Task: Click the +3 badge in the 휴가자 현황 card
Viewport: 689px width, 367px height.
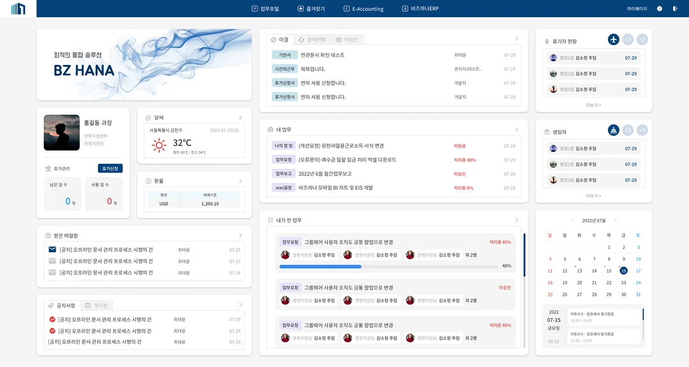Action: pyautogui.click(x=628, y=40)
